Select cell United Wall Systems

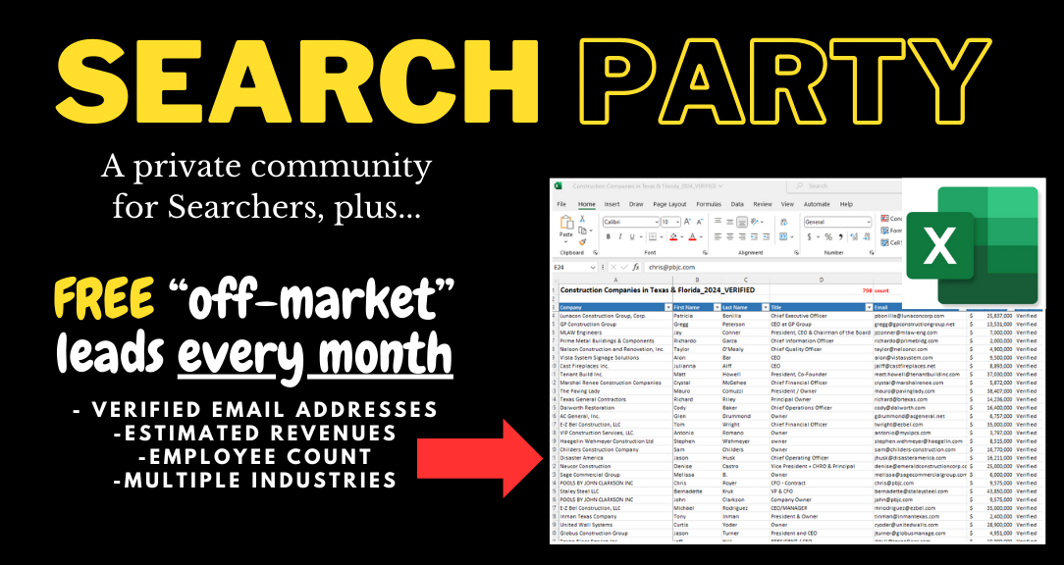[x=614, y=525]
